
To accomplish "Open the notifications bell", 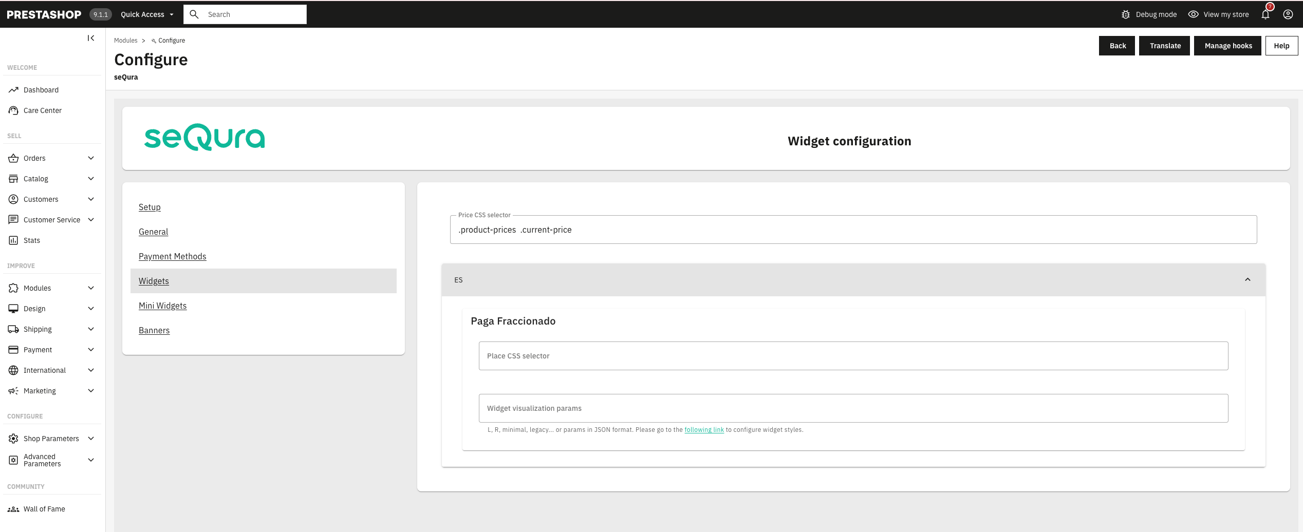I will pos(1265,14).
